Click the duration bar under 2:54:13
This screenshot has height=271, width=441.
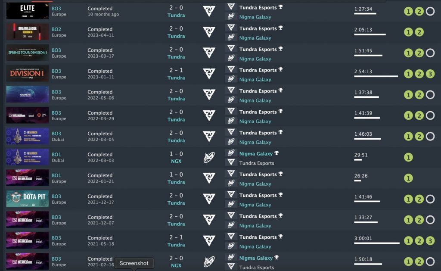point(376,77)
